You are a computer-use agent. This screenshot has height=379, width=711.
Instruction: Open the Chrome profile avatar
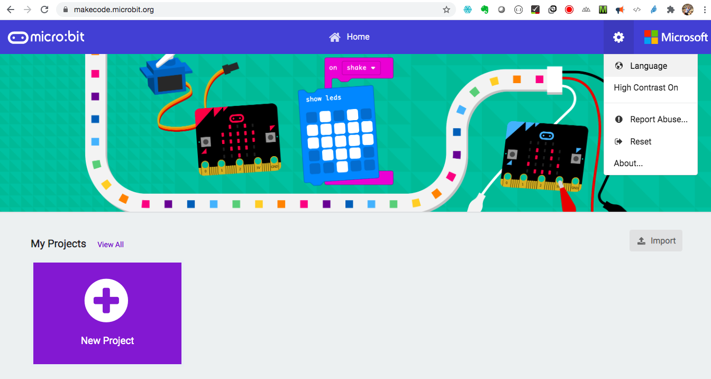tap(688, 10)
